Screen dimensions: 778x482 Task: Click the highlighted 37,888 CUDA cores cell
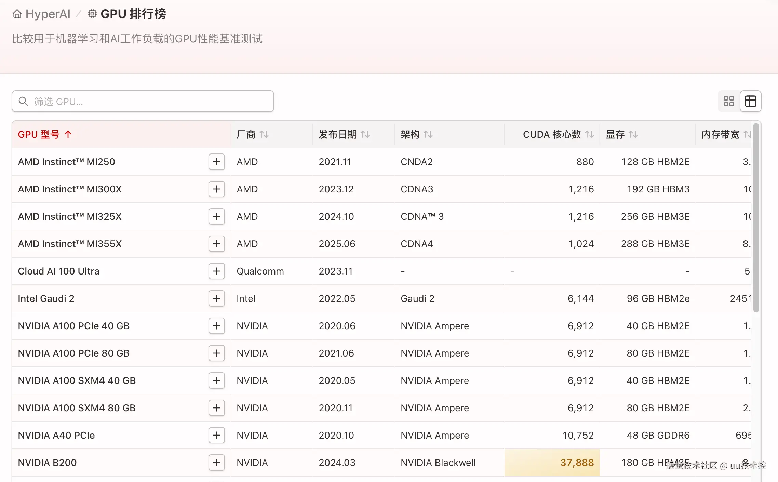click(552, 463)
